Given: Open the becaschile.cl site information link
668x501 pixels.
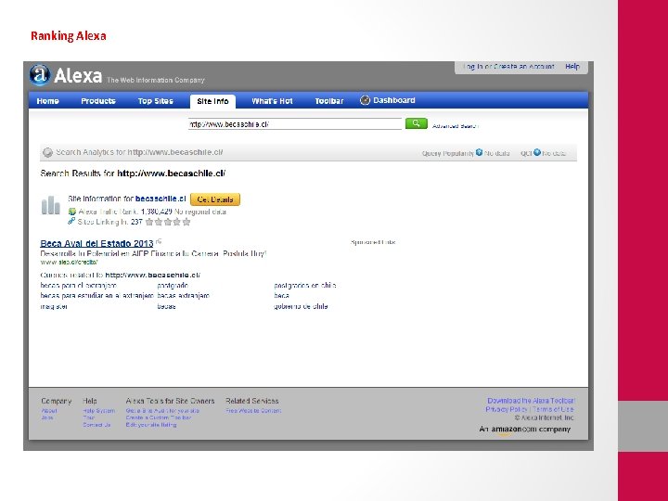Looking at the screenshot, I should 161,199.
